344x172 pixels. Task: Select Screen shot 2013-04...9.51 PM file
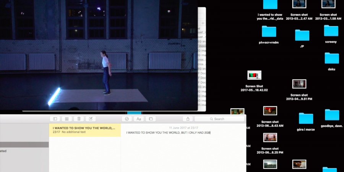pos(299,84)
